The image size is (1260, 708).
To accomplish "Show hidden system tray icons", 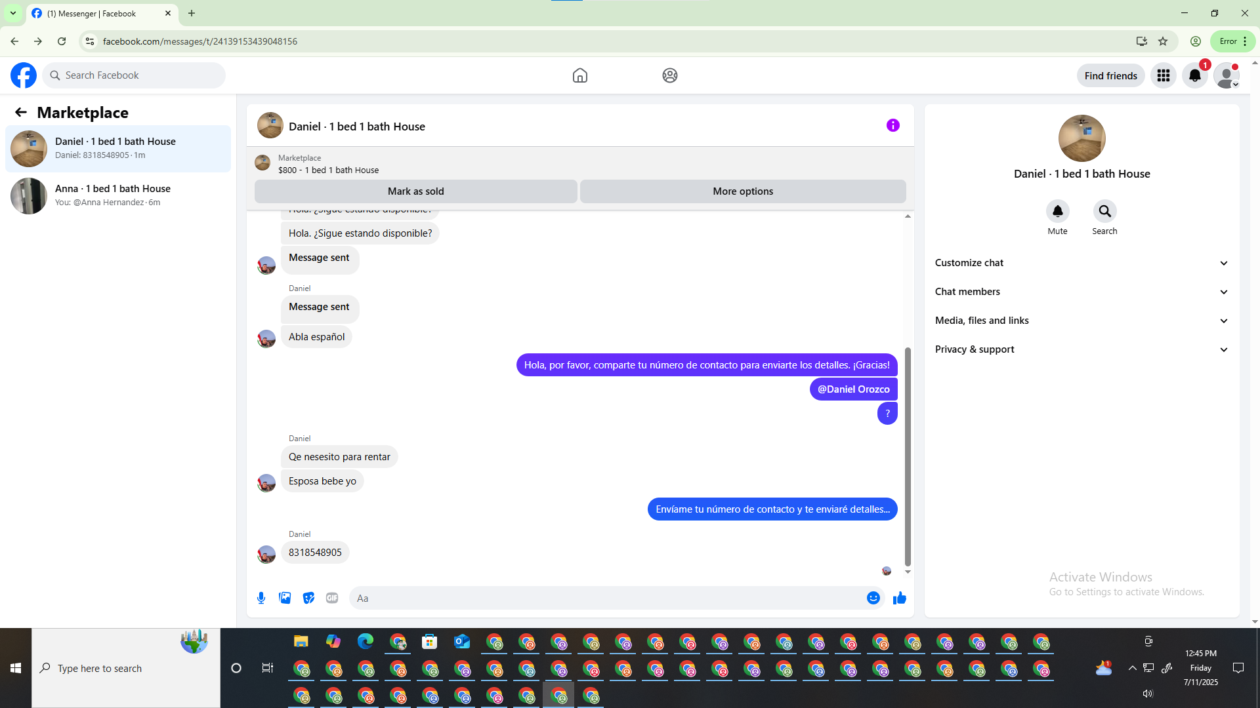I will pos(1133,668).
